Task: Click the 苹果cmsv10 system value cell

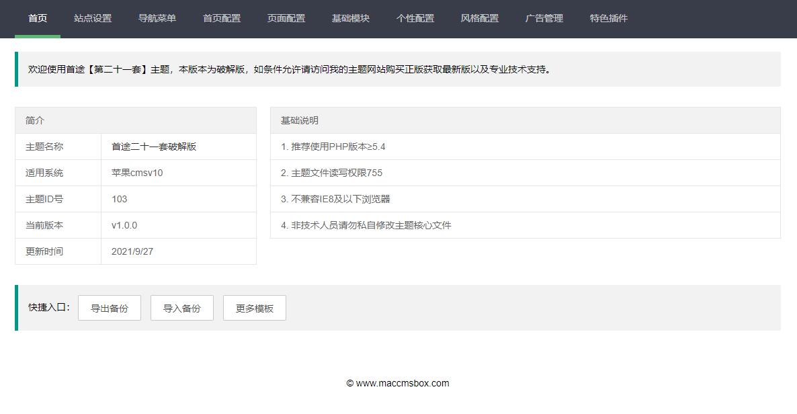Action: click(x=137, y=173)
